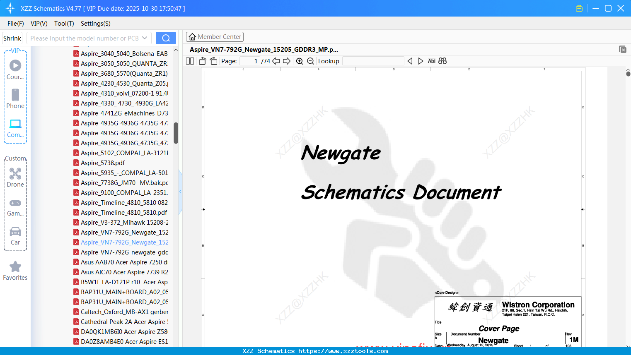Rotate page counterclockwise
This screenshot has width=631, height=355.
[x=203, y=61]
